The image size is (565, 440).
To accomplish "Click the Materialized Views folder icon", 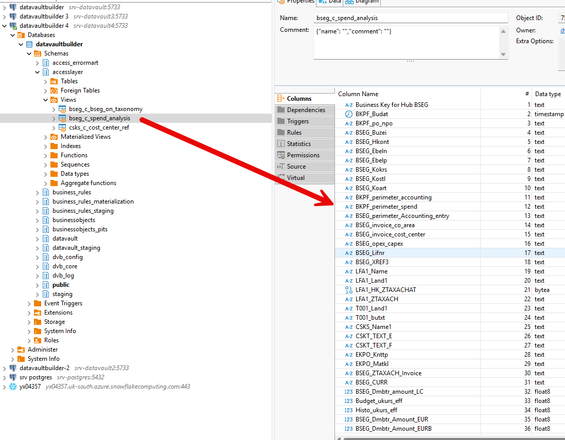I will 54,137.
